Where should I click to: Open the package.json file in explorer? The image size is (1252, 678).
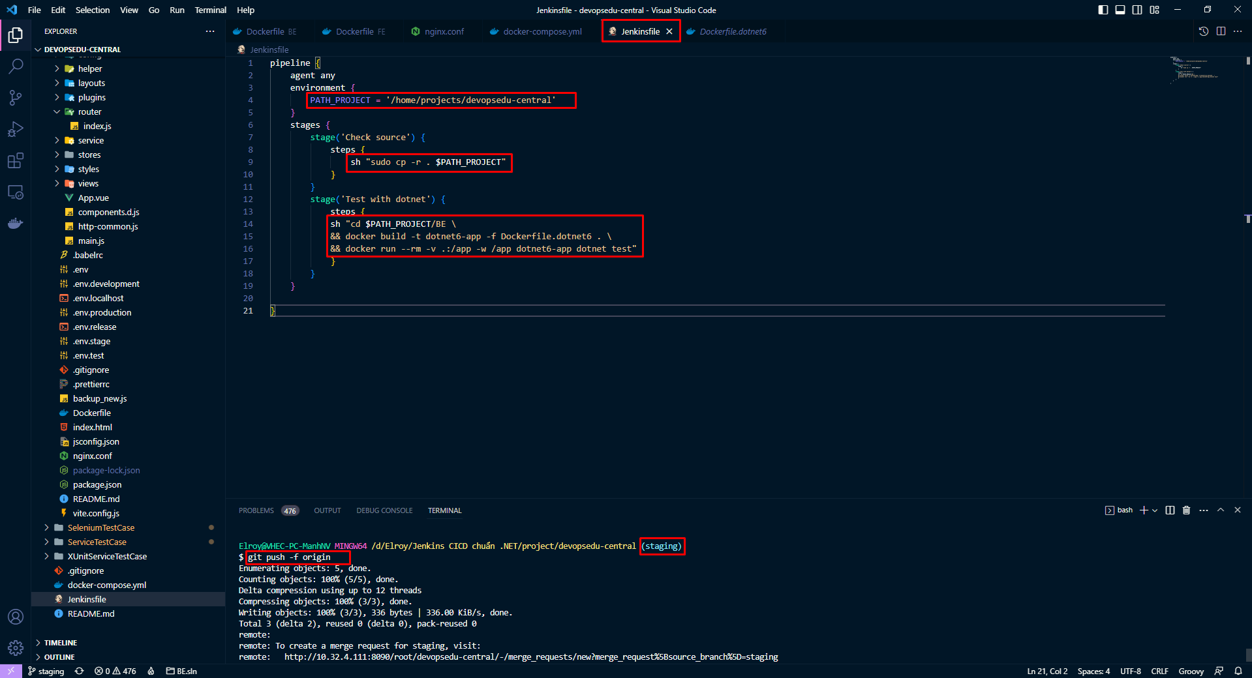pos(128,484)
